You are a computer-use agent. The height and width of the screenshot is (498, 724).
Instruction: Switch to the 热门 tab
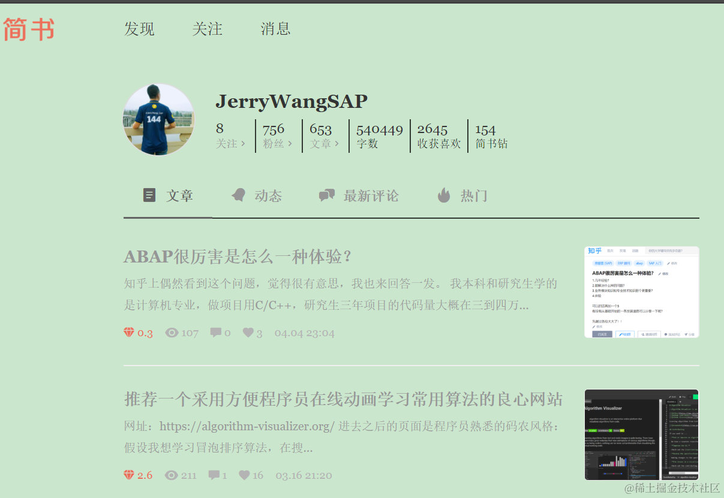click(462, 195)
